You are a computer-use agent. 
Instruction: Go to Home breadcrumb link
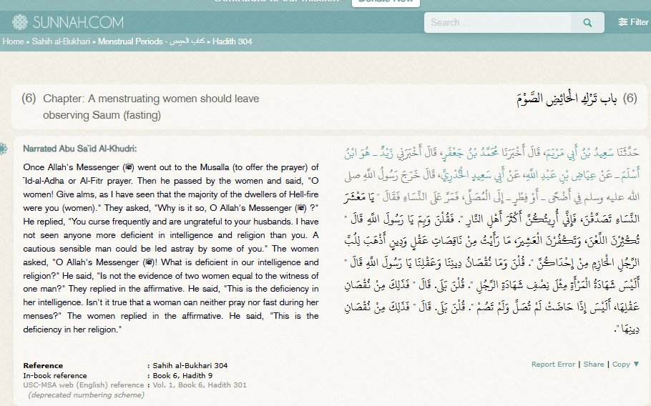coord(14,41)
